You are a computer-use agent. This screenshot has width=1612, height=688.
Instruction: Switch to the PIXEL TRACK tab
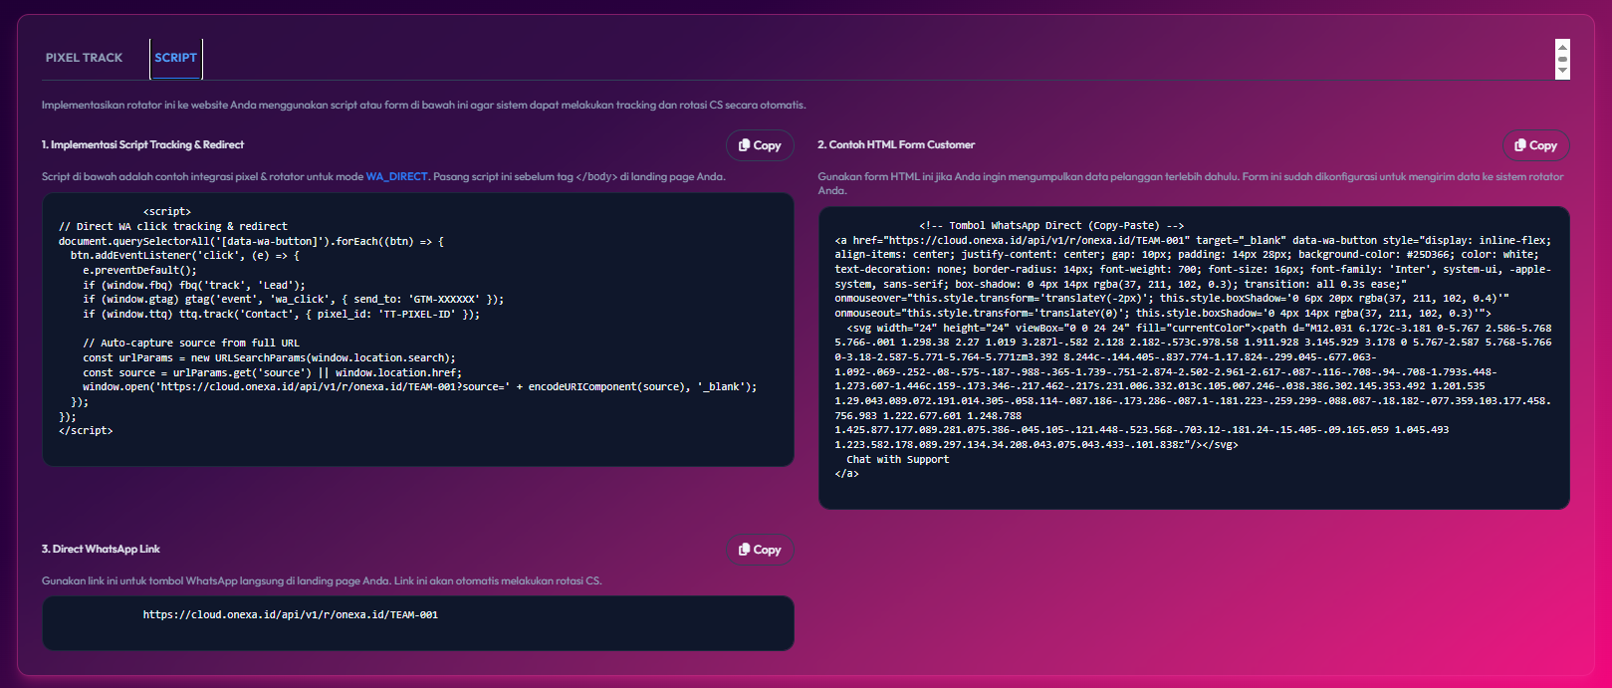[x=84, y=58]
